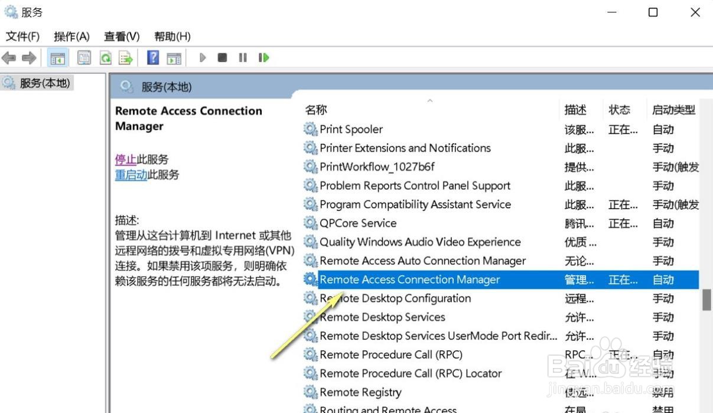The width and height of the screenshot is (713, 413).
Task: Click gear icon beside PrintWorkflow_1027b6f
Action: click(310, 167)
